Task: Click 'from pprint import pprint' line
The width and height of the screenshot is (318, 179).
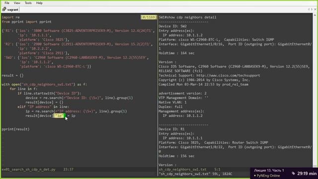Action: pos(26,22)
